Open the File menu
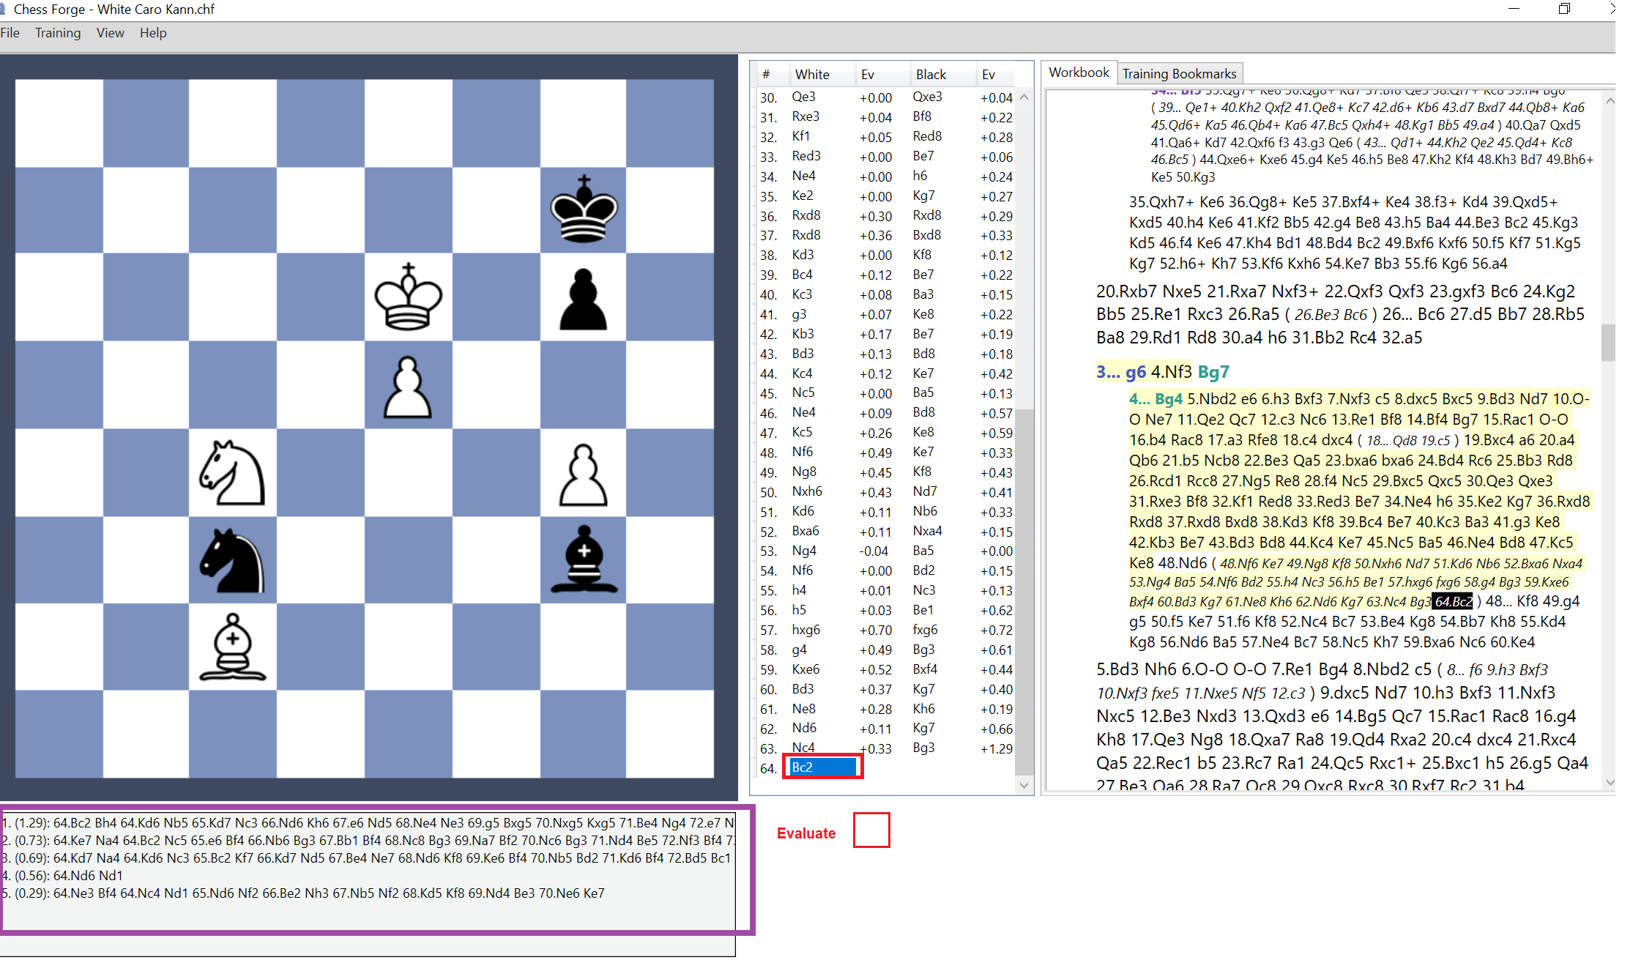 [x=10, y=33]
